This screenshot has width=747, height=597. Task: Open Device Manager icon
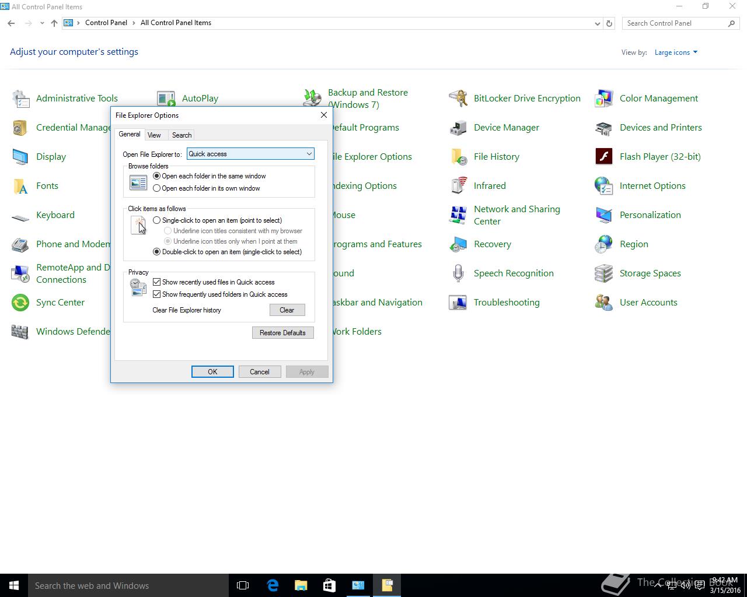[x=458, y=128]
